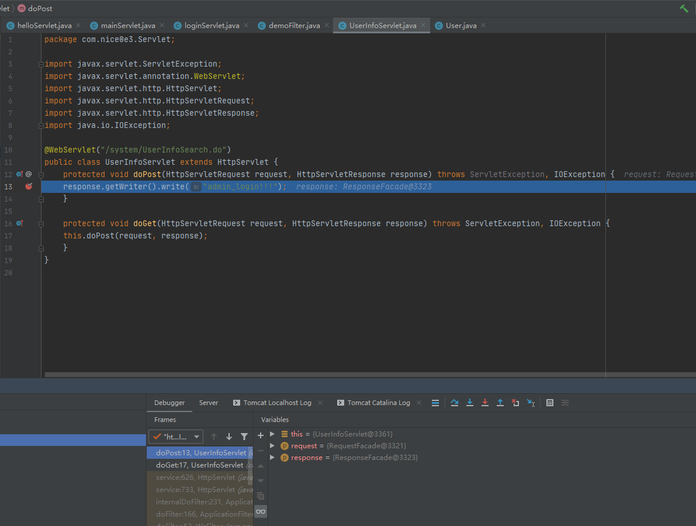Click the green Build hammer icon
Screen dimensions: 696x526
(x=684, y=8)
